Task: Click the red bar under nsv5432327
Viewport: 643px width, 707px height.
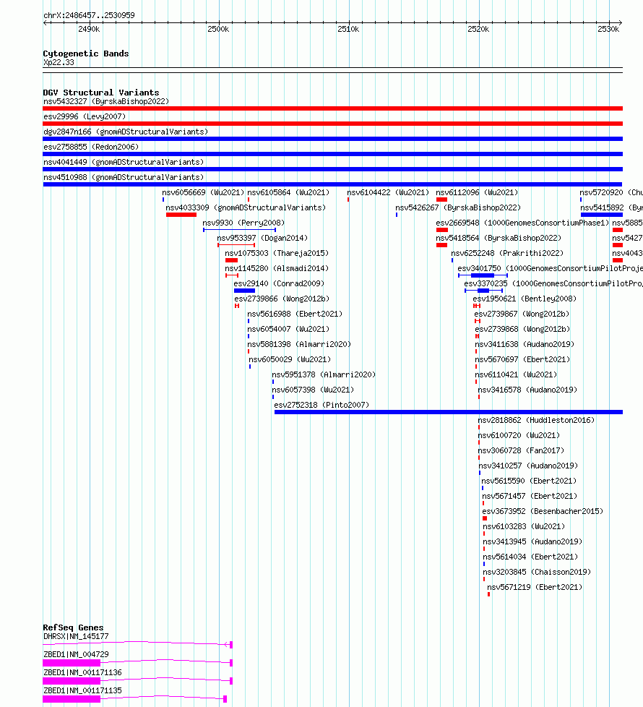Action: [332, 108]
